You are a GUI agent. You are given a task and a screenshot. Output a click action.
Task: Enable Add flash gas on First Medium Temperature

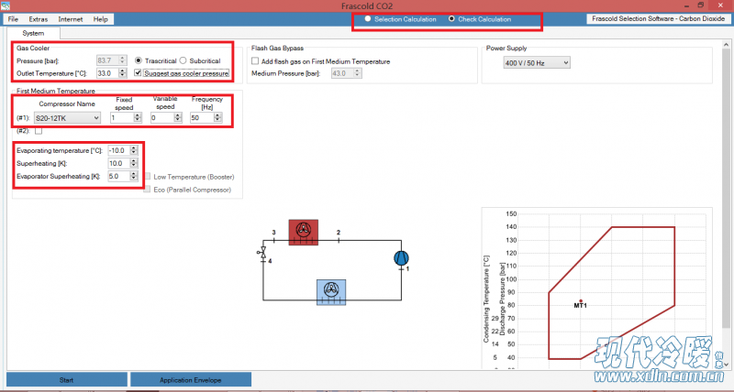[255, 61]
